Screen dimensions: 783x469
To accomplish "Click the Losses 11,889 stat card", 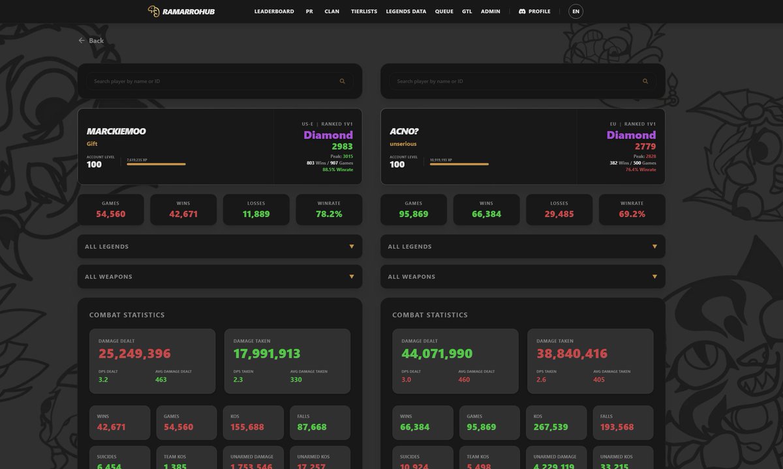I will tap(256, 210).
